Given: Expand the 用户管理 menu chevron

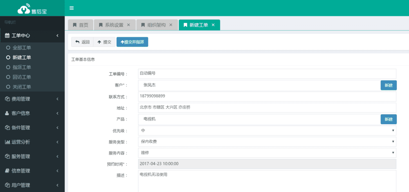Looking at the screenshot, I should click(x=57, y=185).
